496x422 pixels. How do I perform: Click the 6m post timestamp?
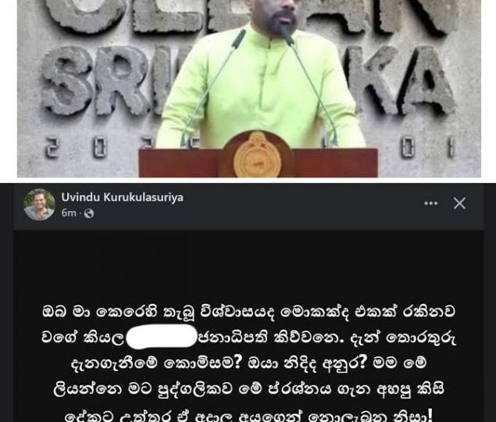[x=69, y=213]
